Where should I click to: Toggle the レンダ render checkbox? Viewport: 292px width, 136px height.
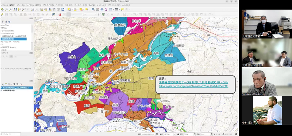(x=214, y=134)
